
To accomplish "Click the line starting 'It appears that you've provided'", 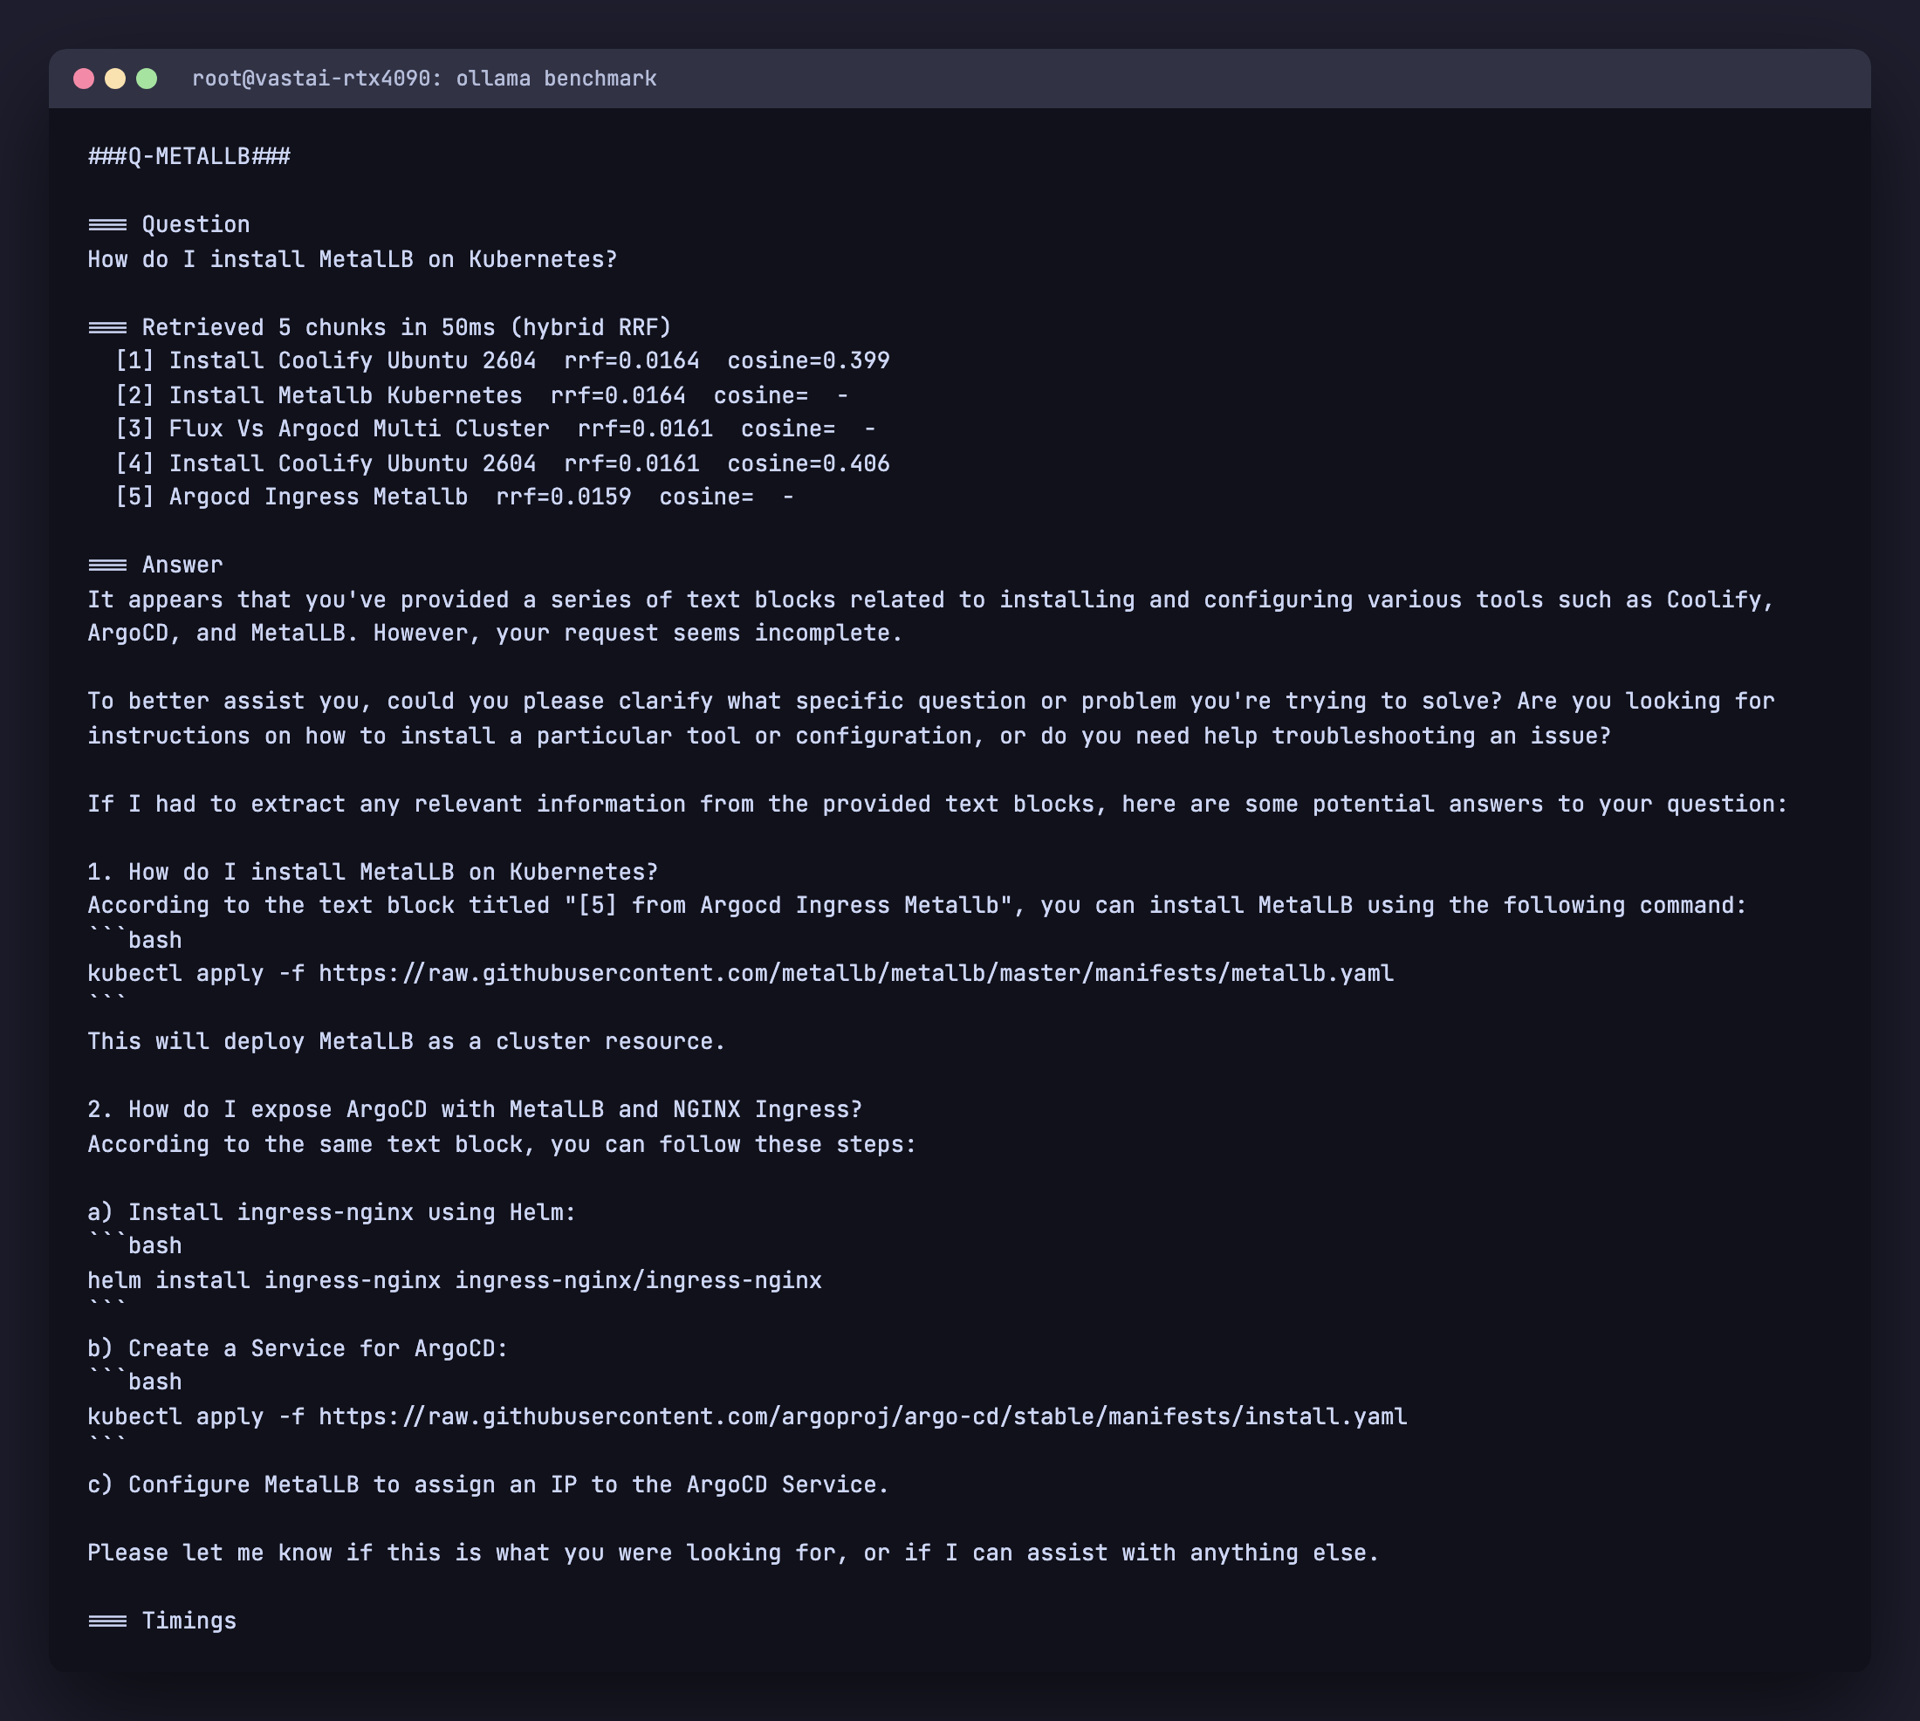I will click(931, 600).
